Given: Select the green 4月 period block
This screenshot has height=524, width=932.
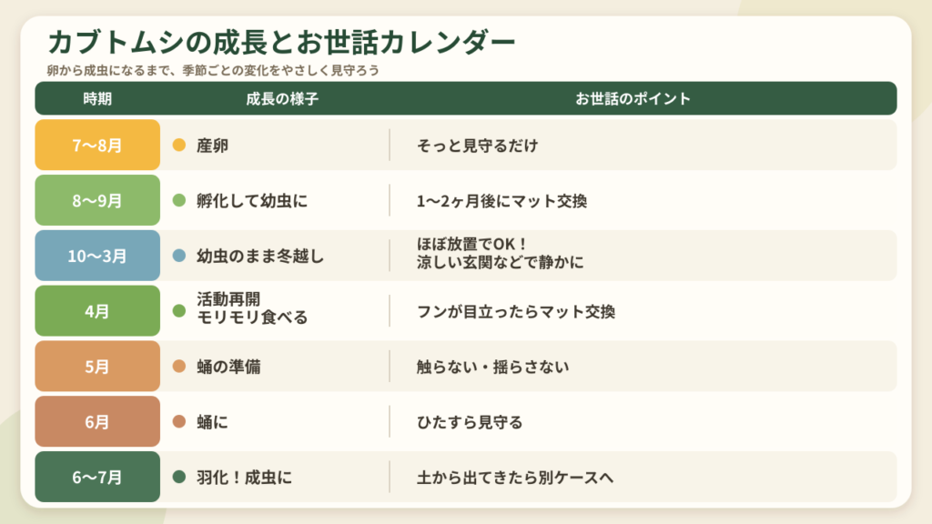Looking at the screenshot, I should pos(97,311).
